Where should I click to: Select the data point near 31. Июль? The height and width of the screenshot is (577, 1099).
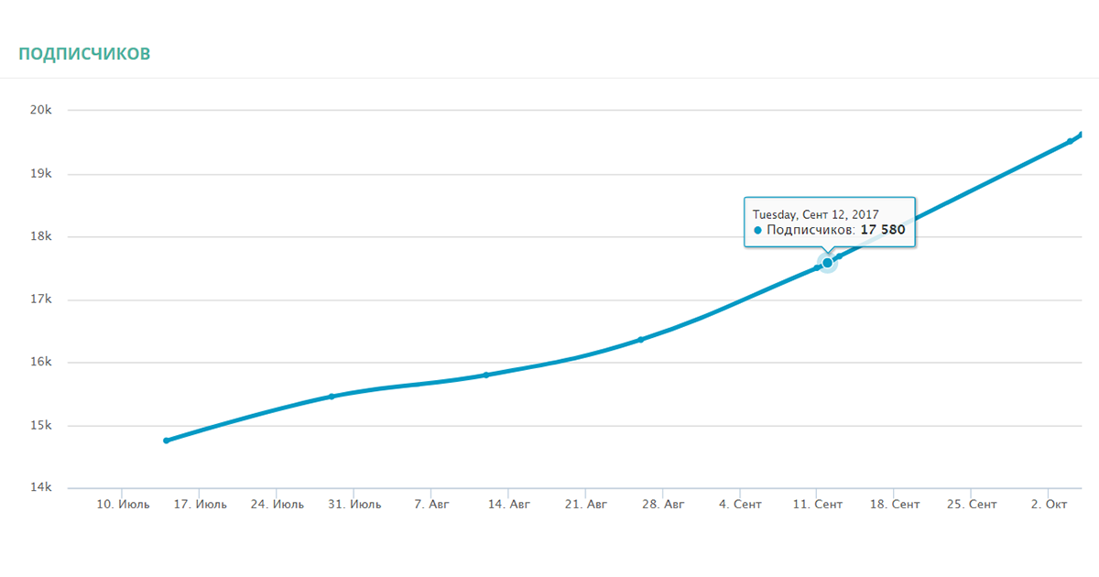click(x=332, y=397)
